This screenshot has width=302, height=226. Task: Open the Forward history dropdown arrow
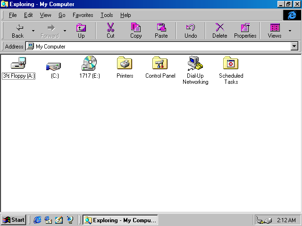[x=65, y=31]
